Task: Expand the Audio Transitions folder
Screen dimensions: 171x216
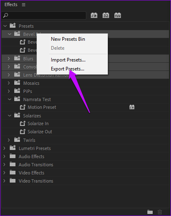Action: (4, 165)
